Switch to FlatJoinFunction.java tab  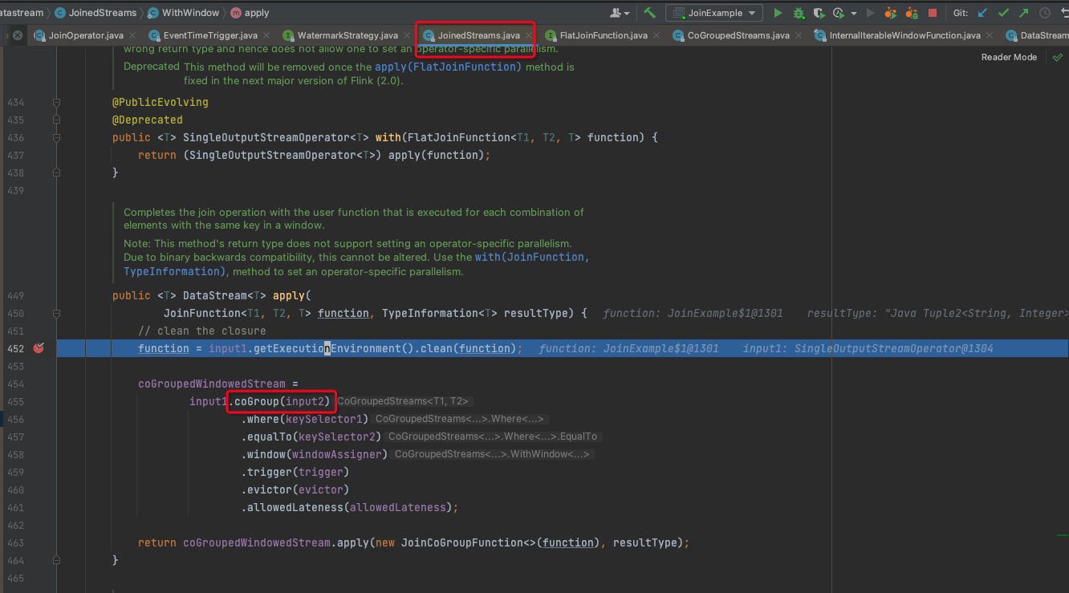pos(604,35)
